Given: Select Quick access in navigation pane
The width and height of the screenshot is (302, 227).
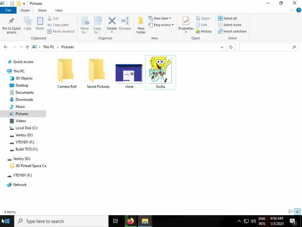Looking at the screenshot, I should tap(21, 62).
